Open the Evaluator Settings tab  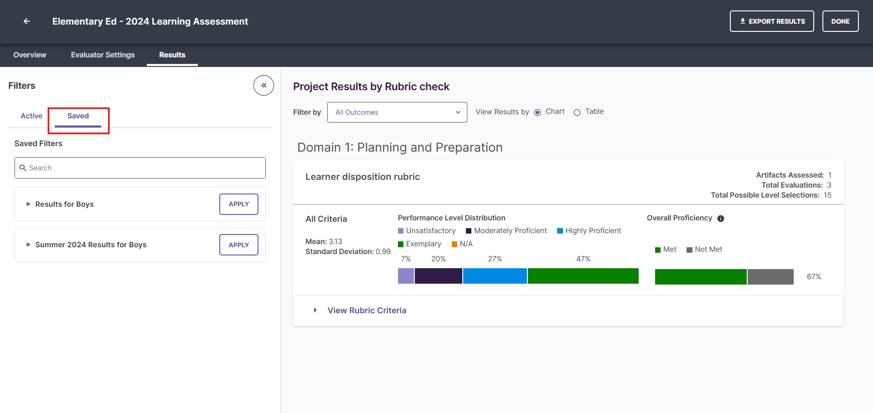[x=103, y=55]
